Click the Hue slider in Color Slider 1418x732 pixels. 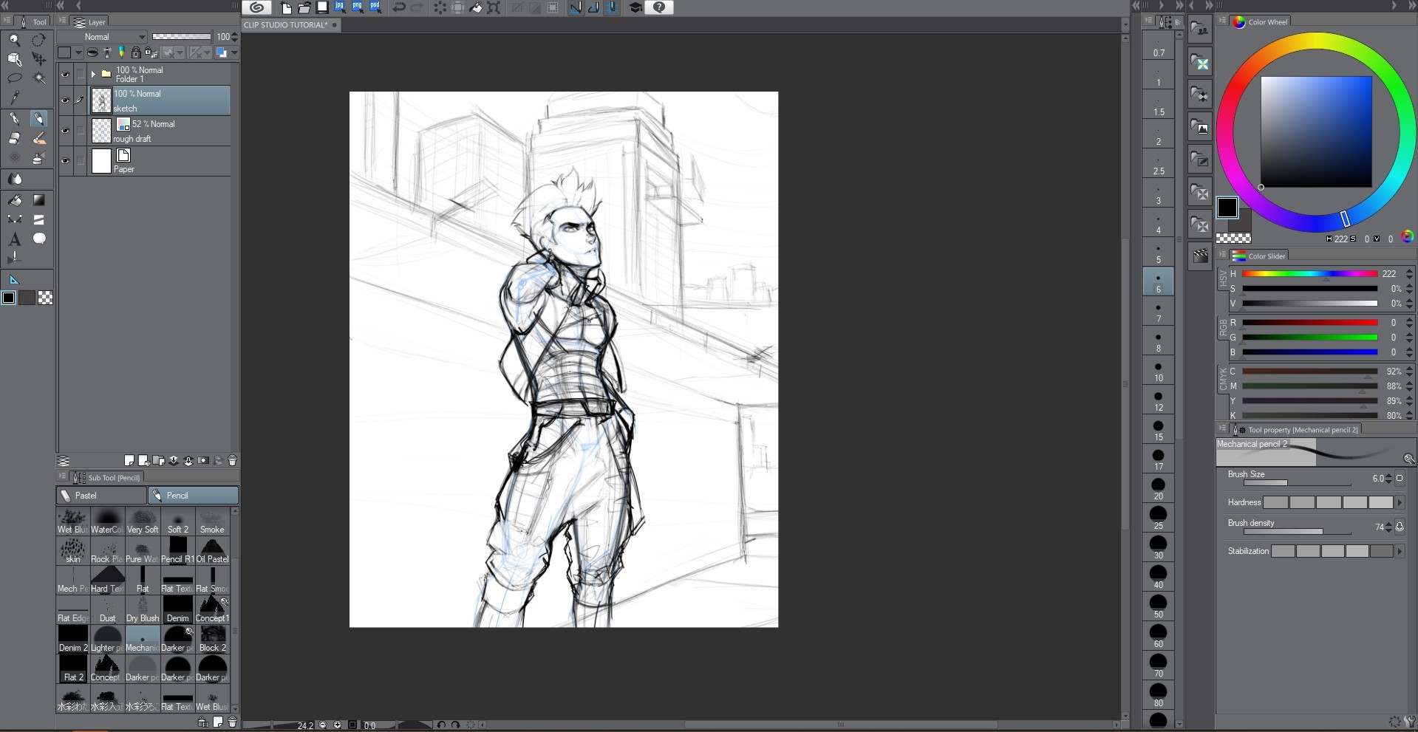click(1309, 274)
